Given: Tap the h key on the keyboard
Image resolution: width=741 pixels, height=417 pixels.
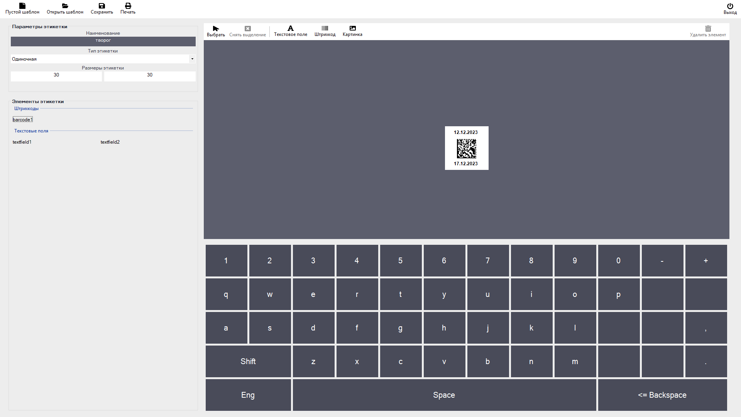Looking at the screenshot, I should (x=445, y=328).
